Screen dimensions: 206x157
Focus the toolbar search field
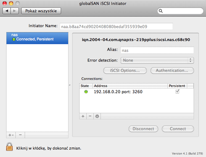[x=180, y=11]
